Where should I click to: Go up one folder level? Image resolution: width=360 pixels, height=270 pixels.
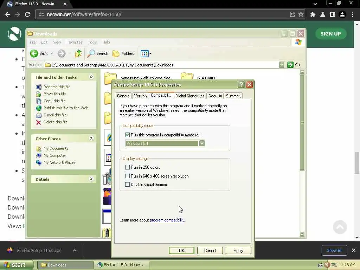(x=78, y=53)
